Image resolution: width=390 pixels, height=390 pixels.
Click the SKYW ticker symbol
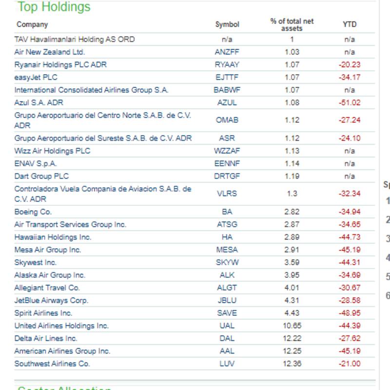(x=227, y=262)
